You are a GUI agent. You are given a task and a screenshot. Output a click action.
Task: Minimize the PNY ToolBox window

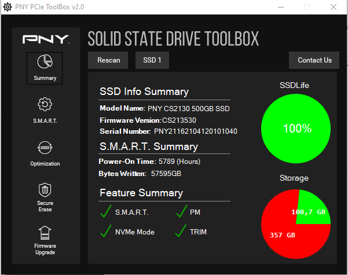(x=281, y=7)
